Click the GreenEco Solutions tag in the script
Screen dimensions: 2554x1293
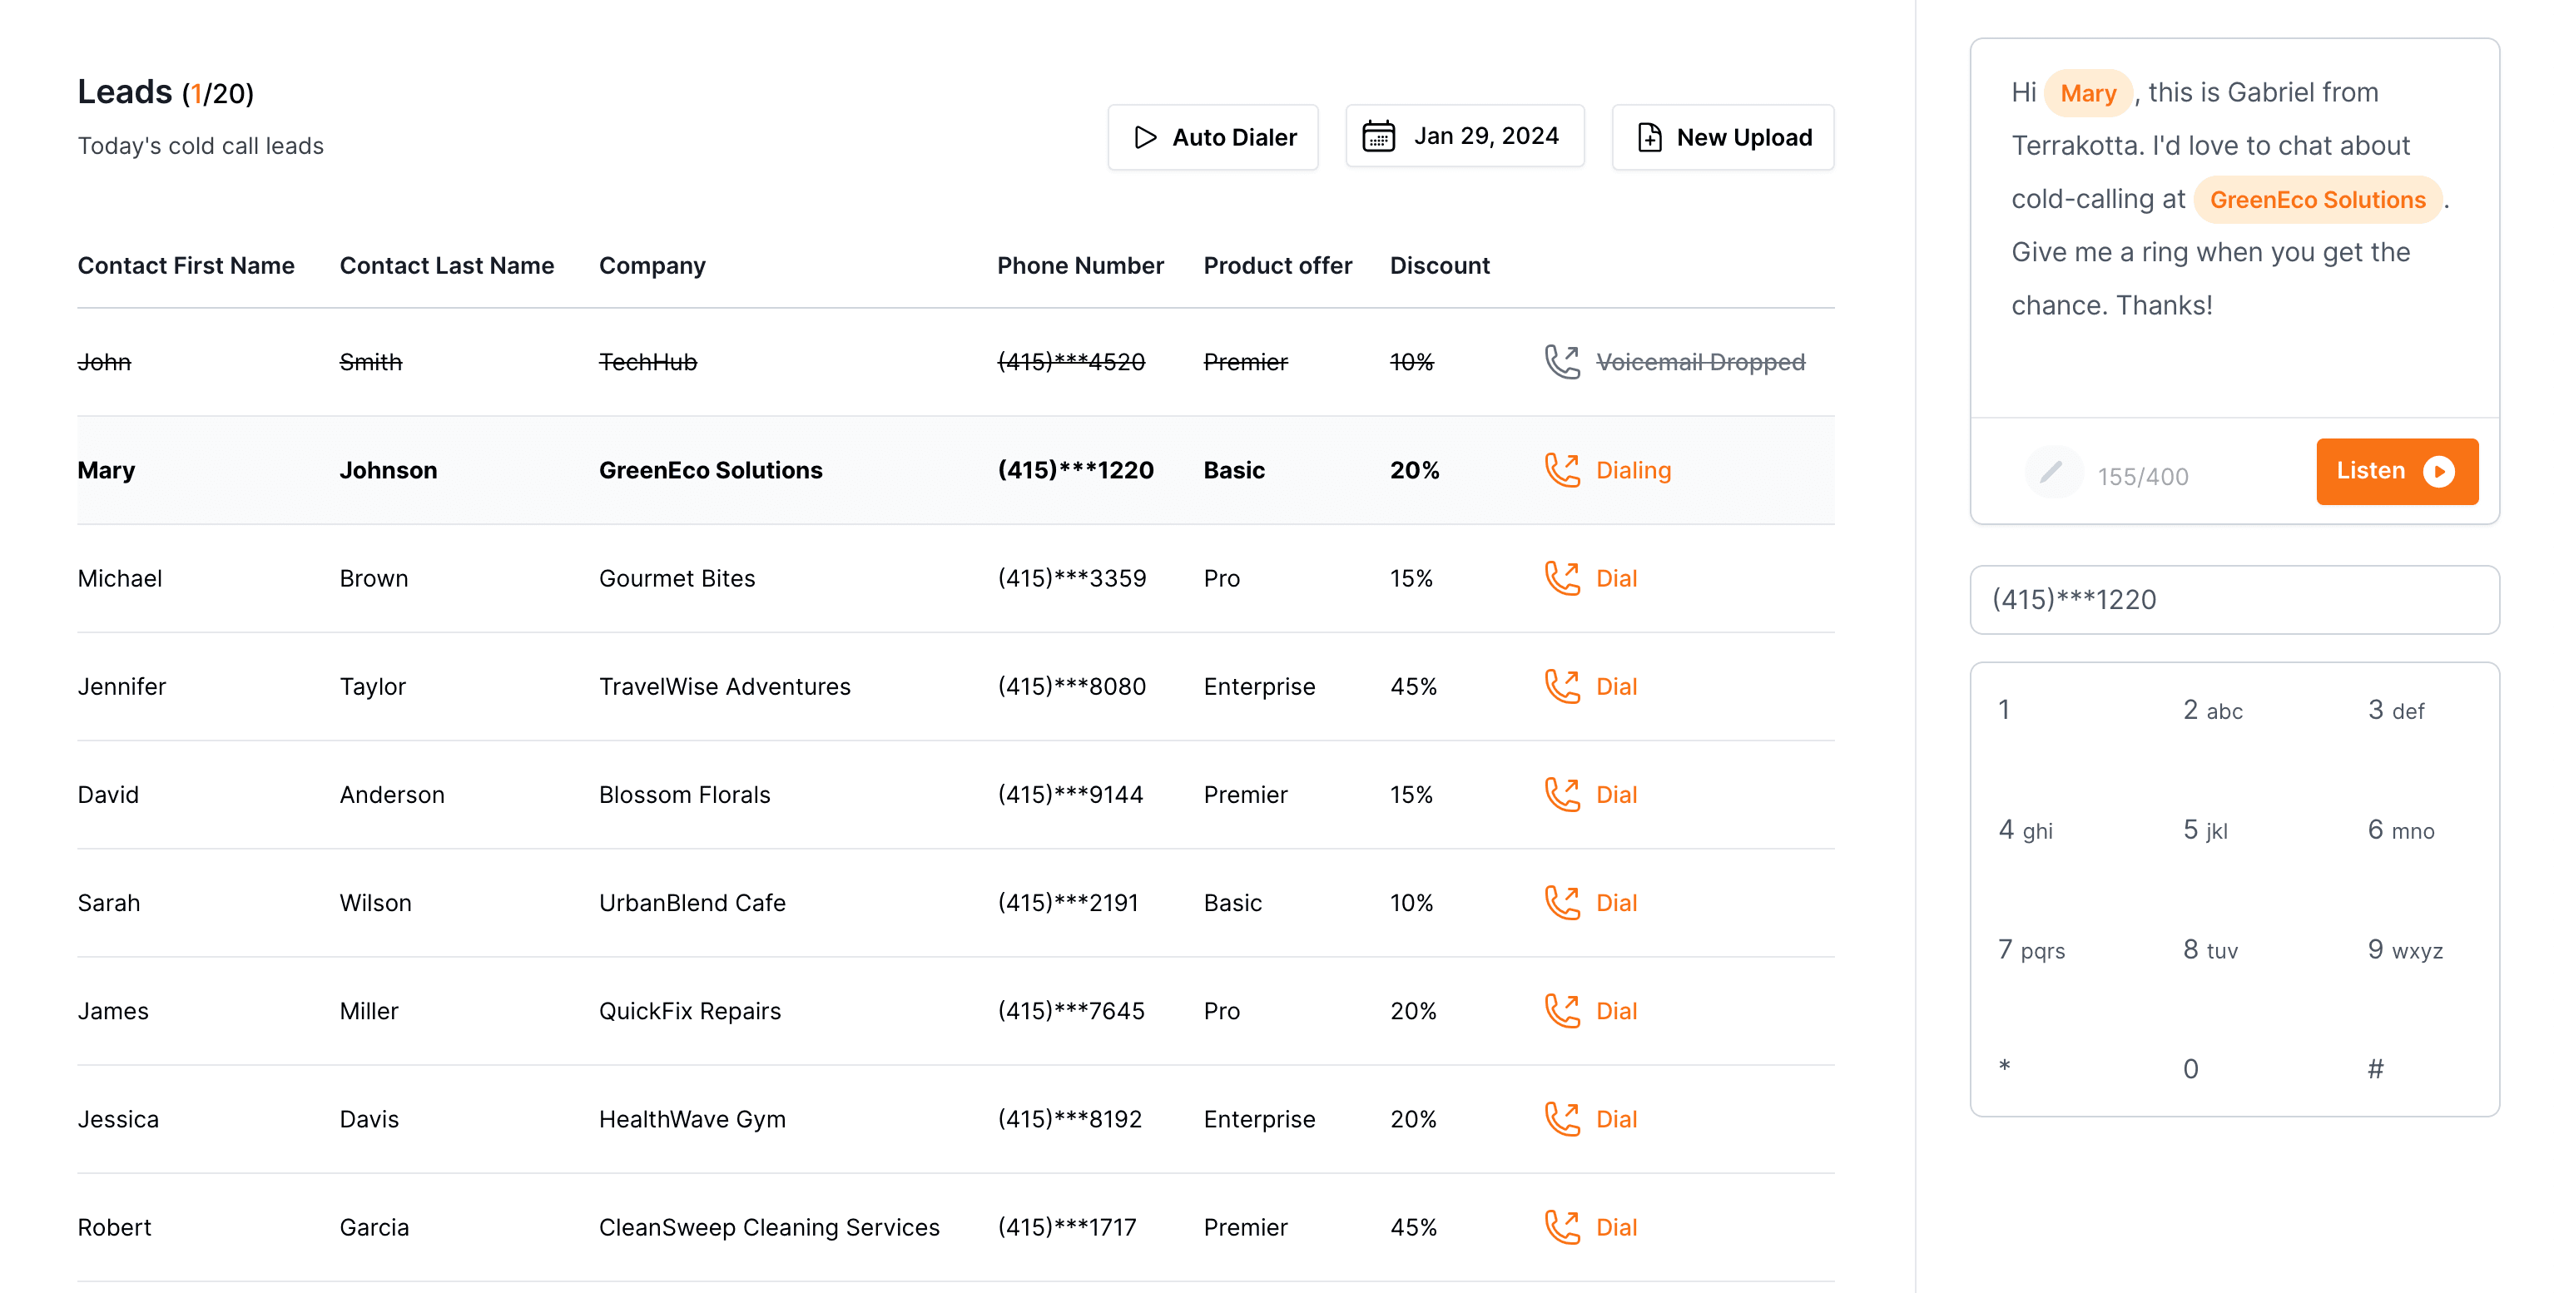[2316, 201]
